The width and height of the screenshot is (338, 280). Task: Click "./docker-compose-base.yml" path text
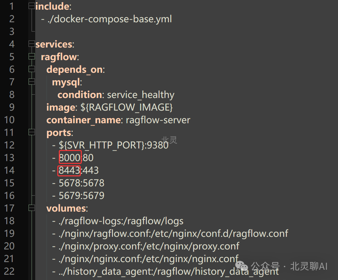point(110,19)
